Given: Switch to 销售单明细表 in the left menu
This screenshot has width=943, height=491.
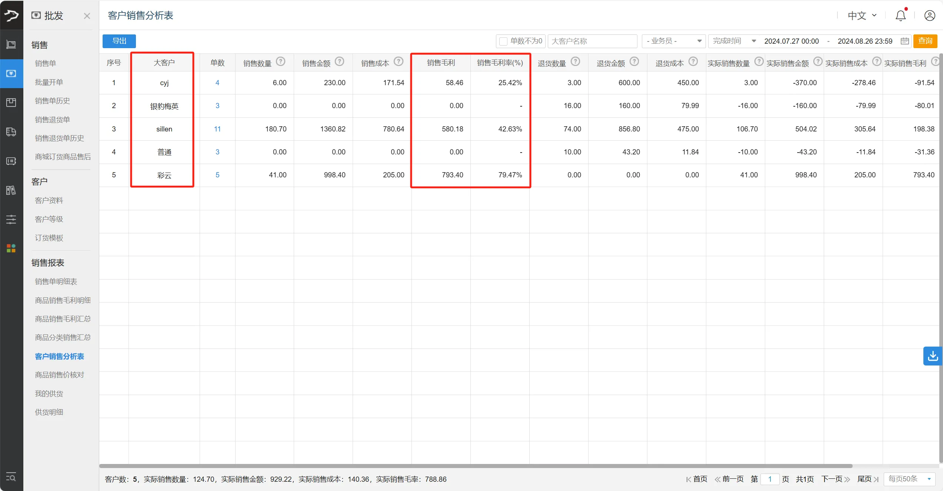Looking at the screenshot, I should coord(56,281).
